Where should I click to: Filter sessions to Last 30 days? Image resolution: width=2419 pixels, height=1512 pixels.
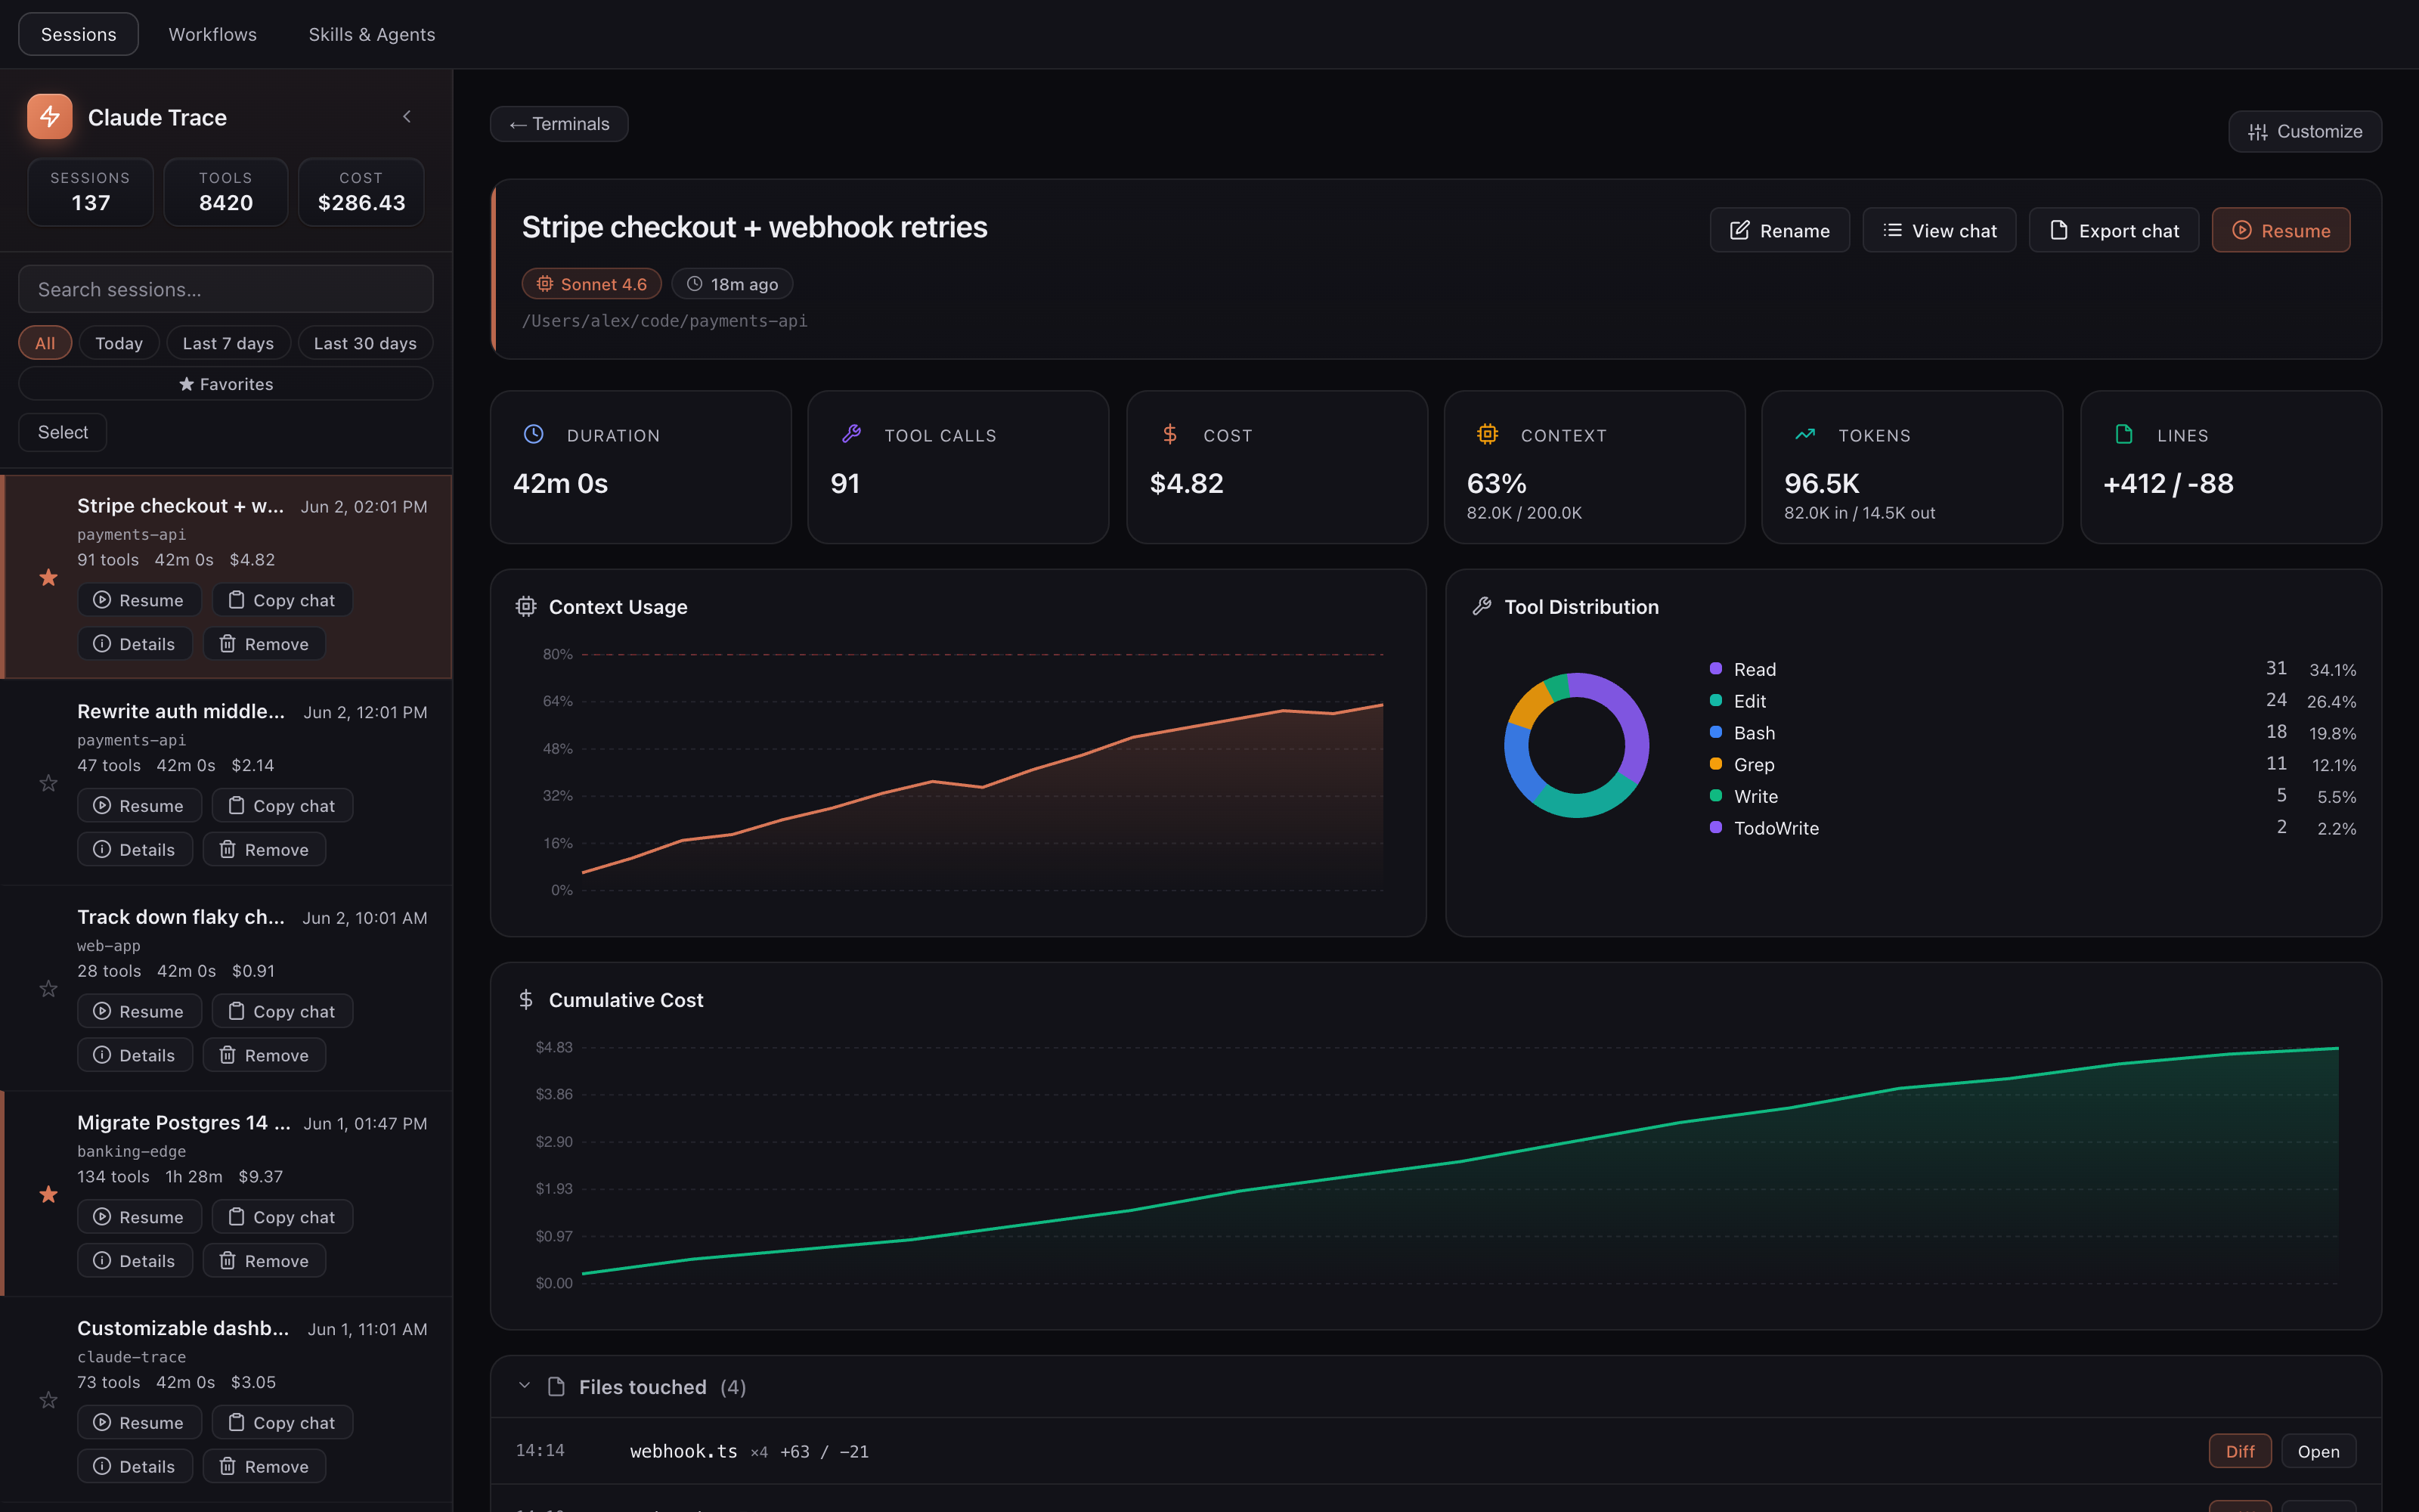coord(365,343)
